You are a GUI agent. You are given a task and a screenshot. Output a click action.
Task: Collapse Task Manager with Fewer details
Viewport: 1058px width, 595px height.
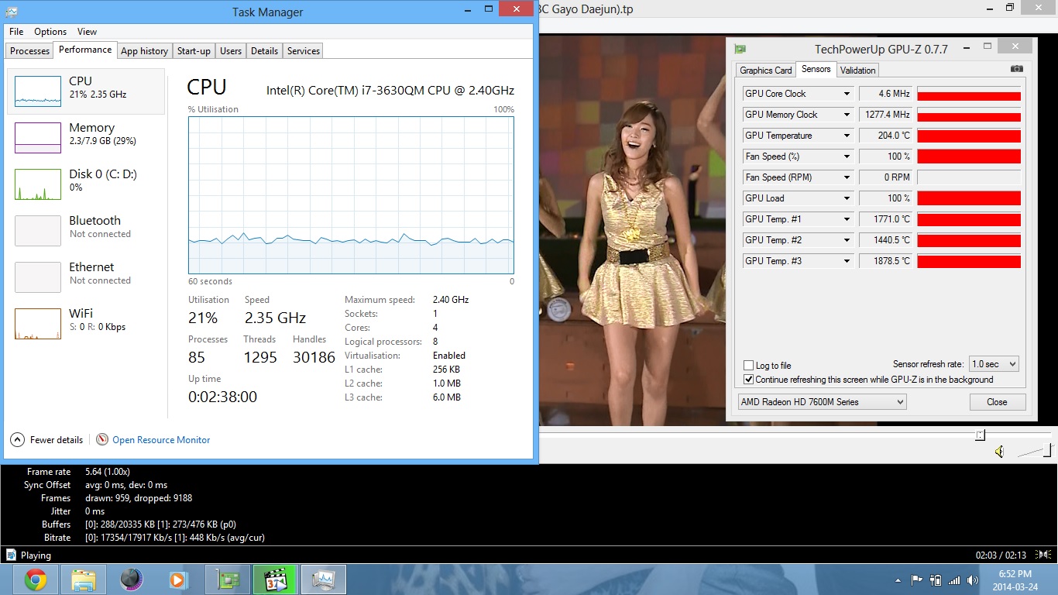47,440
